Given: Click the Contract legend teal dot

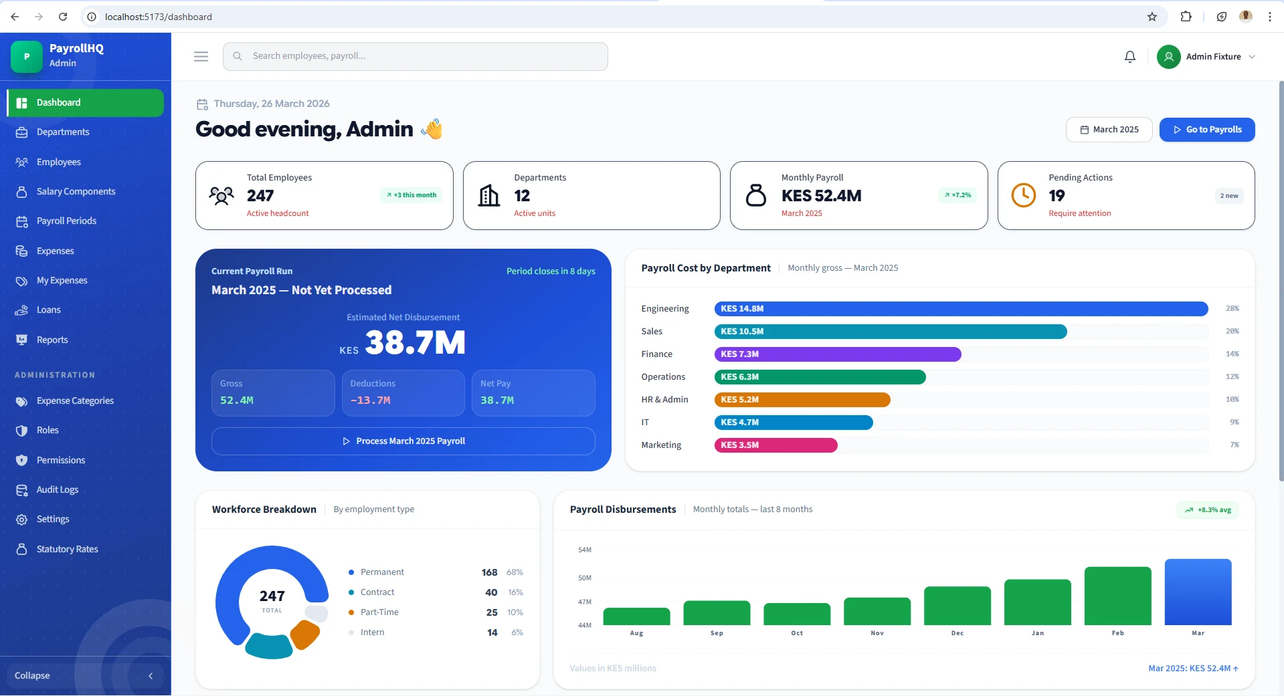Looking at the screenshot, I should 351,592.
